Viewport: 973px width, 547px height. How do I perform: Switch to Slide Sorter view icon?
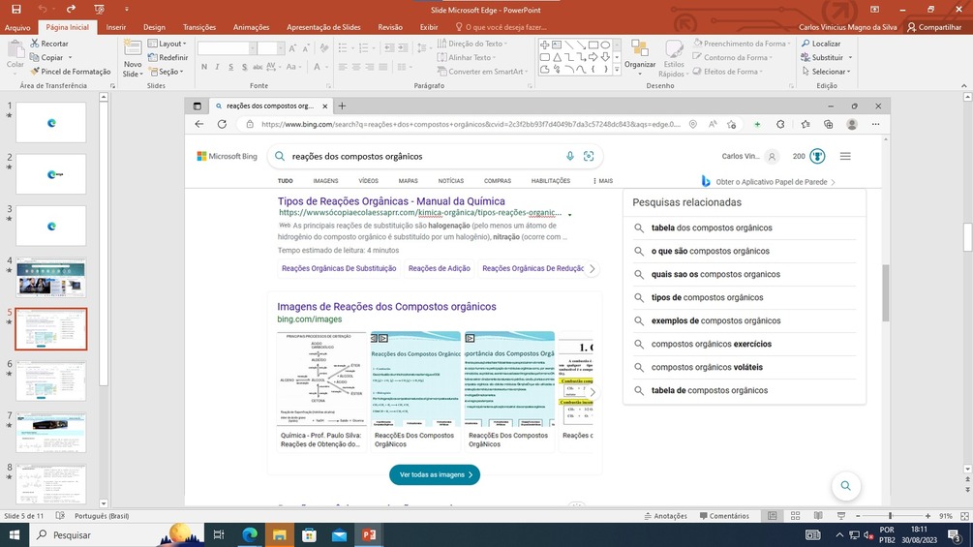pos(795,516)
